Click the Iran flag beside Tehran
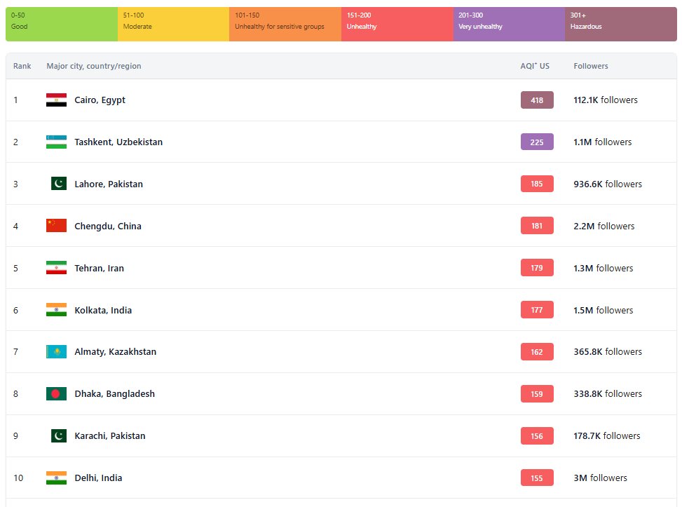 [x=56, y=268]
